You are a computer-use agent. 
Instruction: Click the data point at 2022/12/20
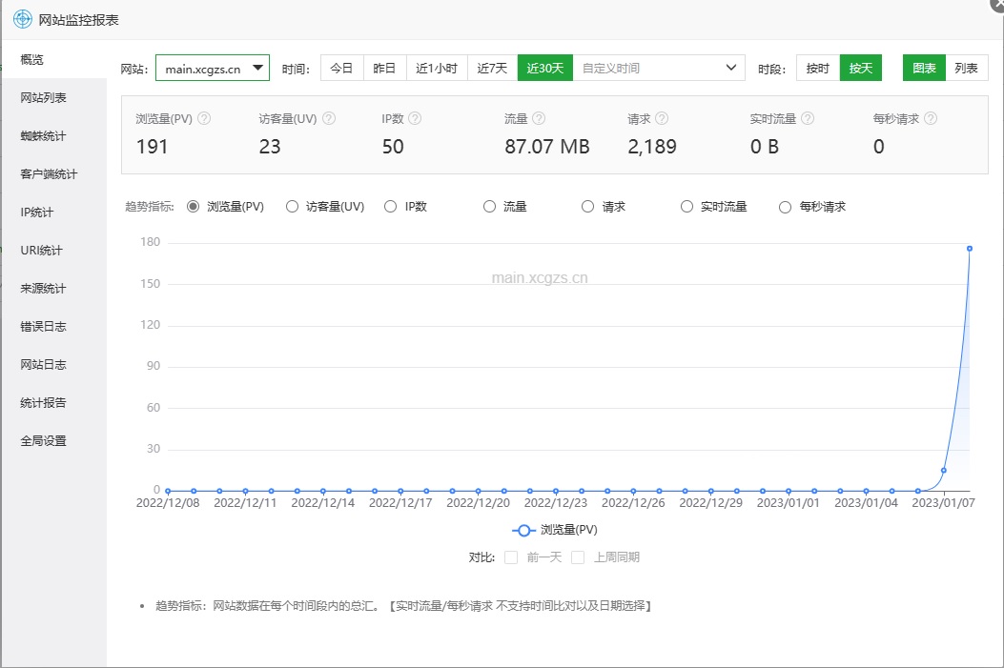coord(478,491)
